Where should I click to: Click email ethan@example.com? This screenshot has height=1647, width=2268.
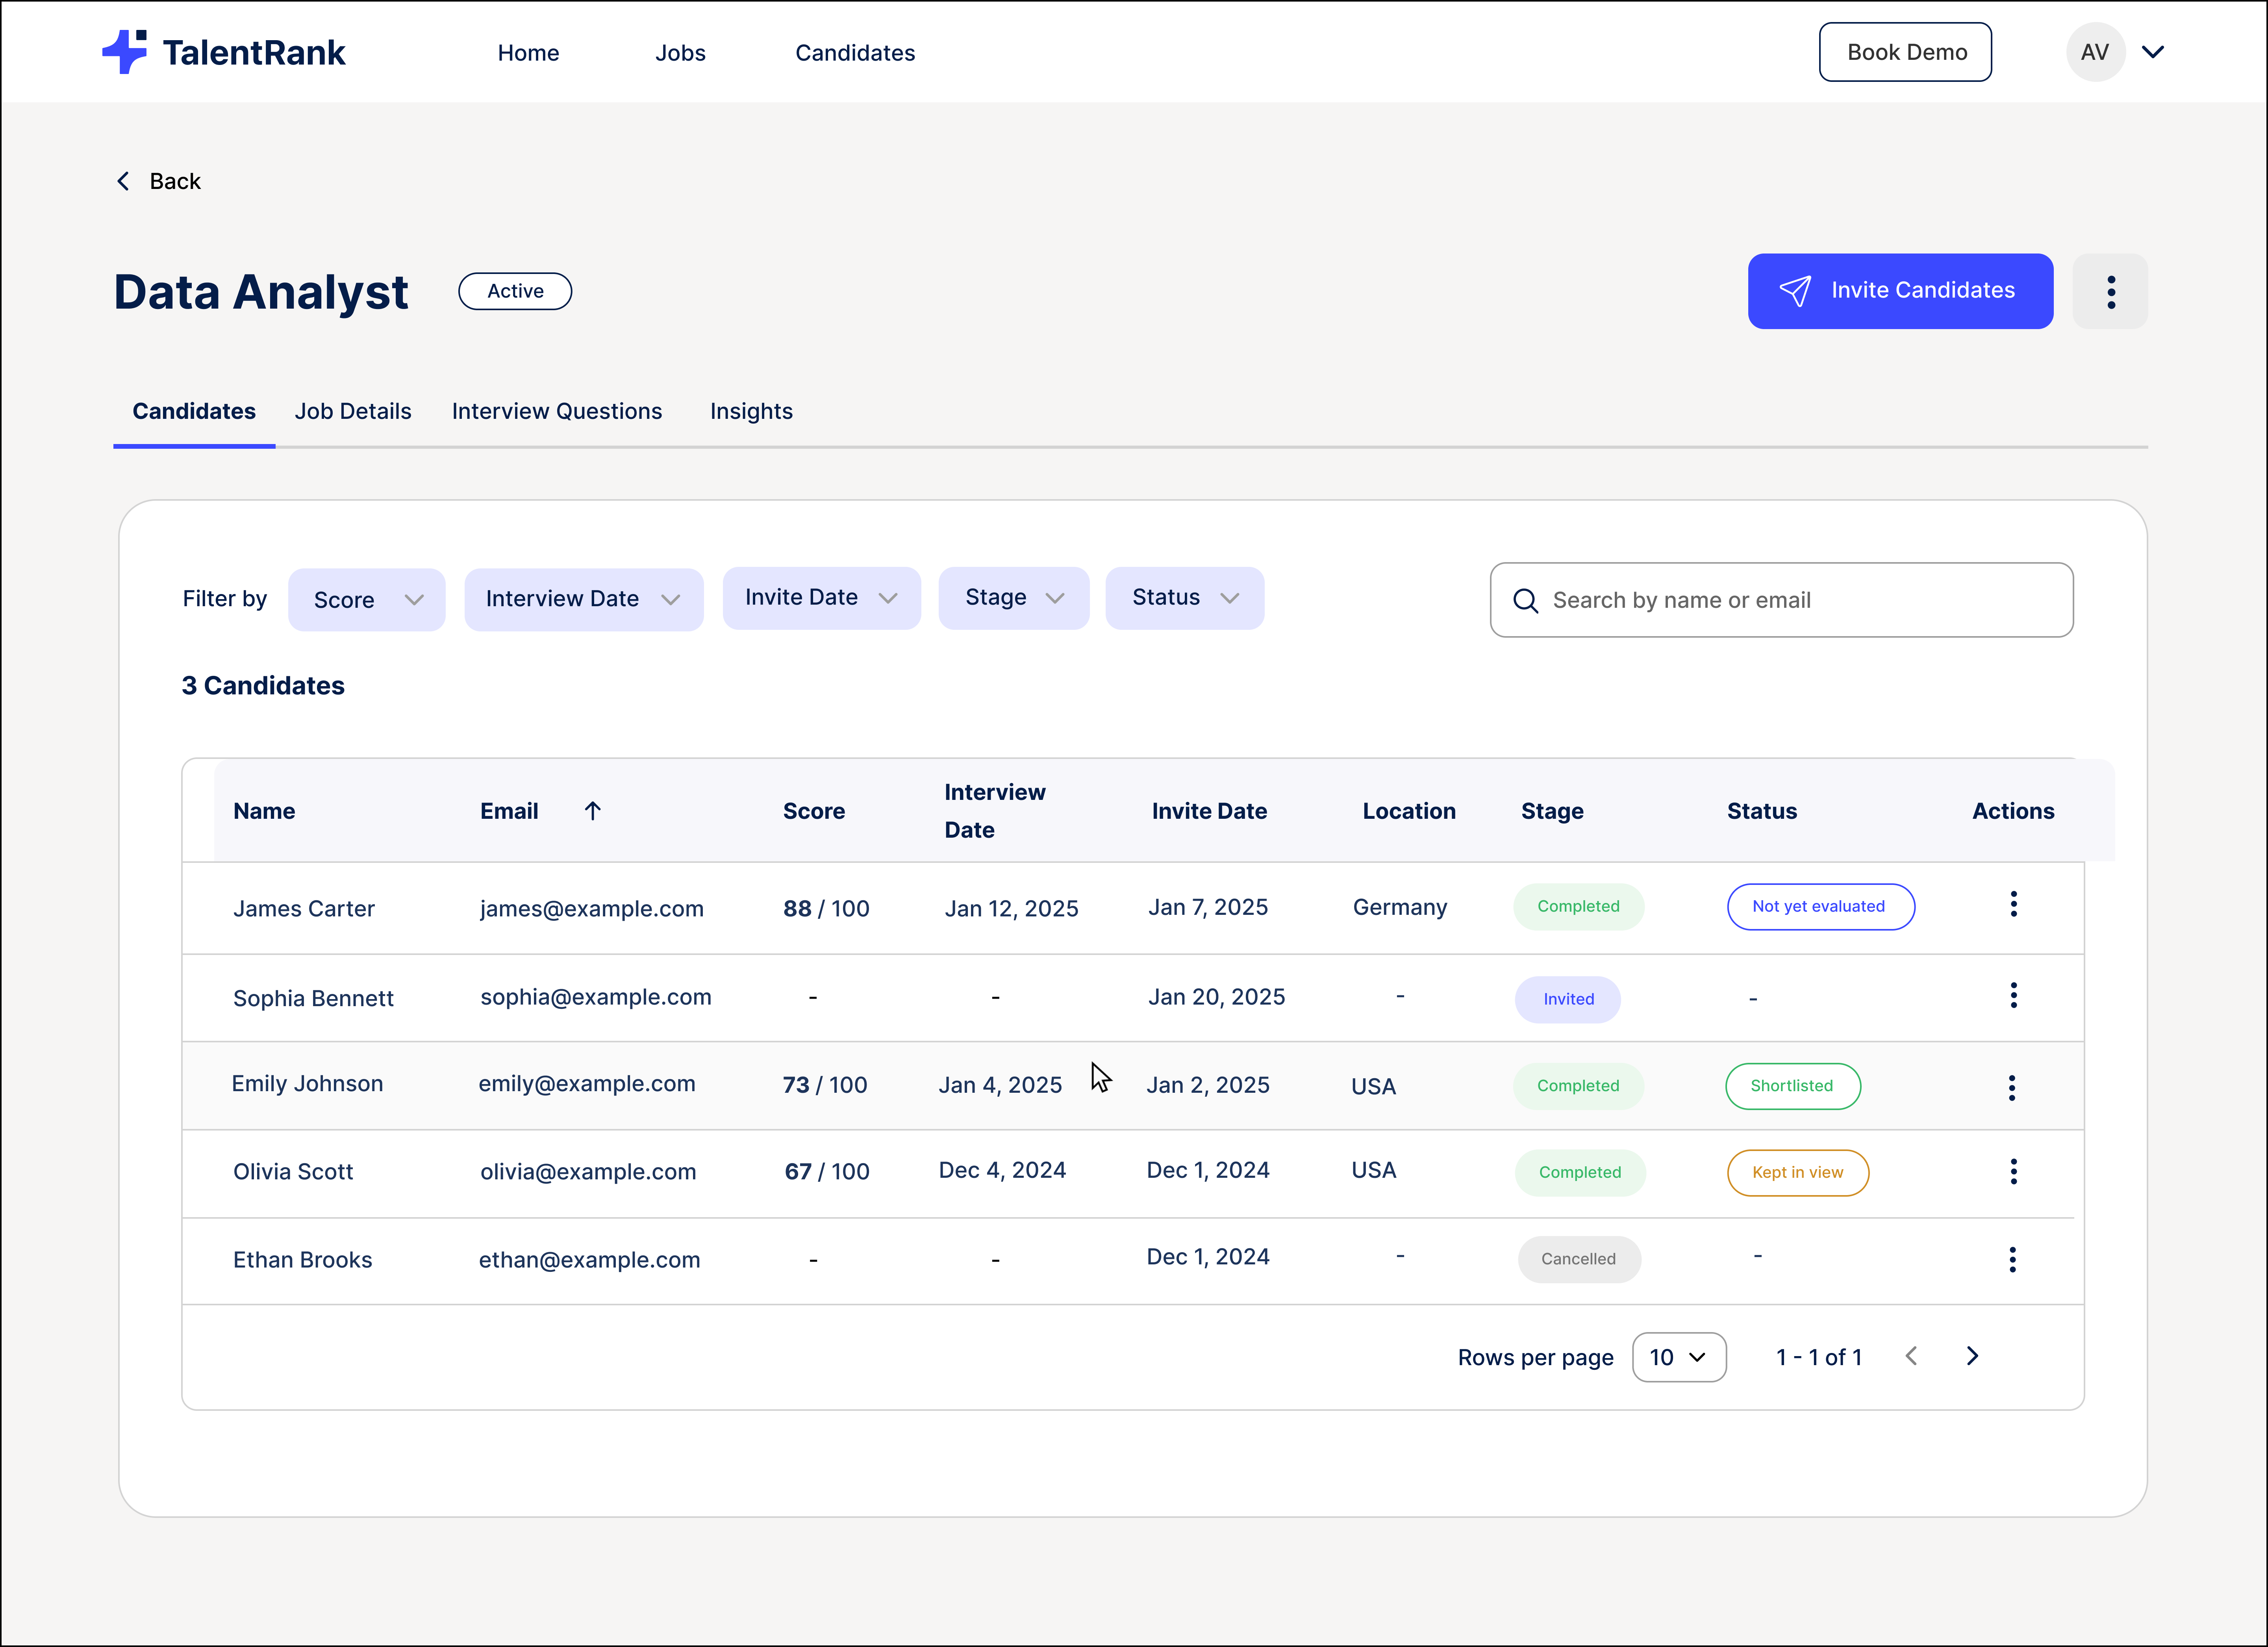(x=589, y=1260)
